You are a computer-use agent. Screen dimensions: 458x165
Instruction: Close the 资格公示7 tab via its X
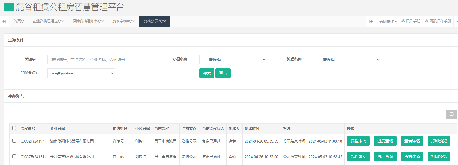pos(165,21)
